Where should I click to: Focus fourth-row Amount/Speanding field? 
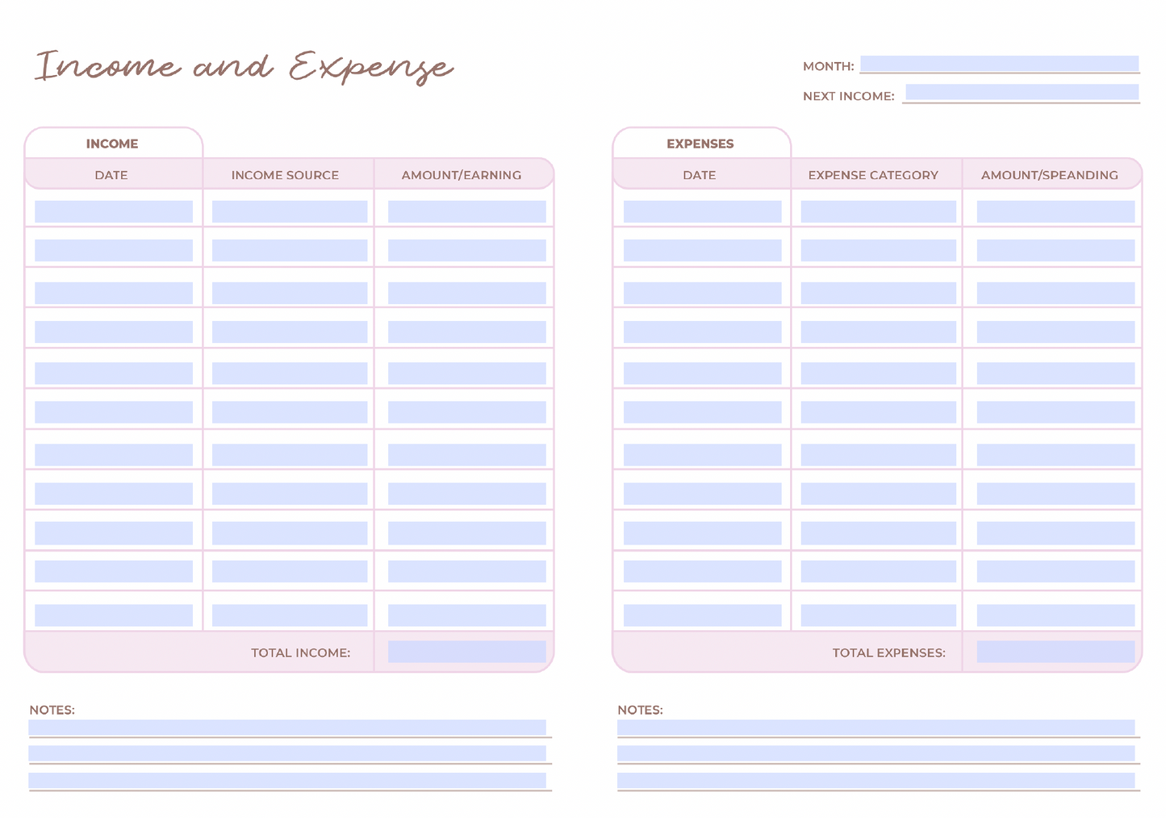pyautogui.click(x=1055, y=332)
